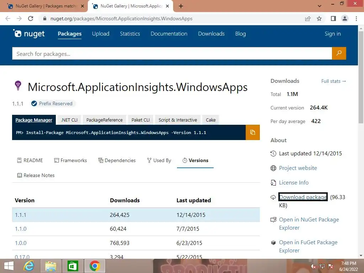
Task: Select the .NET CLI tab
Action: point(69,120)
